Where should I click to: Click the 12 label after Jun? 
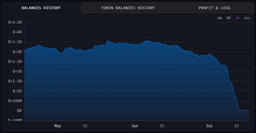[x=162, y=126]
